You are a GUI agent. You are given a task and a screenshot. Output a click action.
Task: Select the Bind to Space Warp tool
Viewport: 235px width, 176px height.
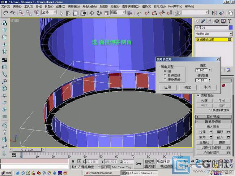click(x=36, y=13)
